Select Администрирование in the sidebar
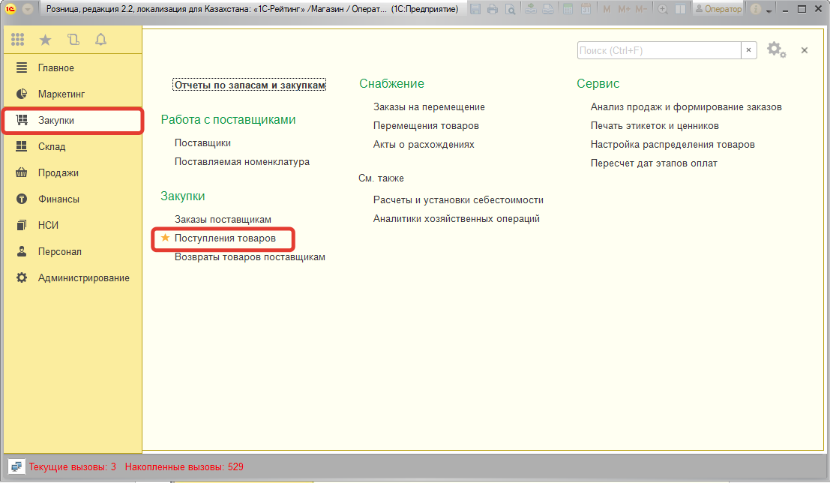The height and width of the screenshot is (483, 830). point(83,278)
